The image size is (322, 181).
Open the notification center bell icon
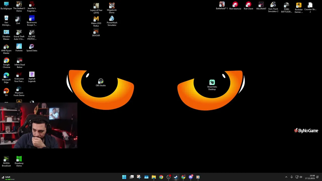317,177
